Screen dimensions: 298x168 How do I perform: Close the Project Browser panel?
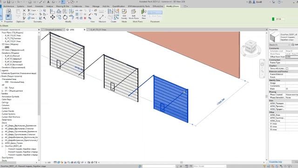(39, 30)
